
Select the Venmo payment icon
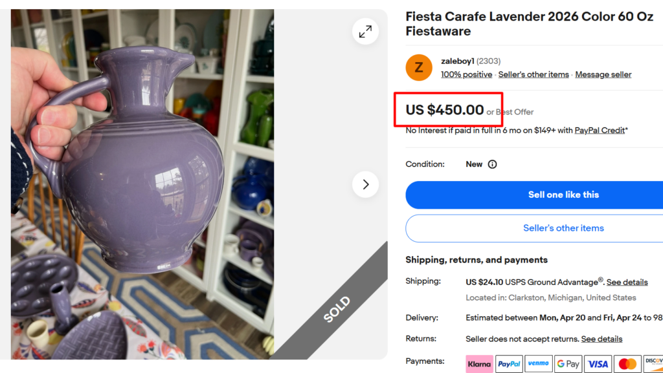coord(538,364)
